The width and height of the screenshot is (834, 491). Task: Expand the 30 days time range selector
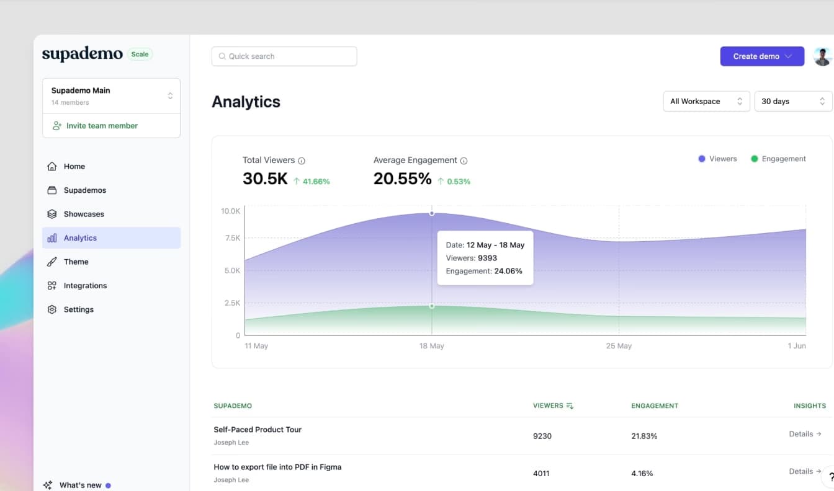point(792,101)
